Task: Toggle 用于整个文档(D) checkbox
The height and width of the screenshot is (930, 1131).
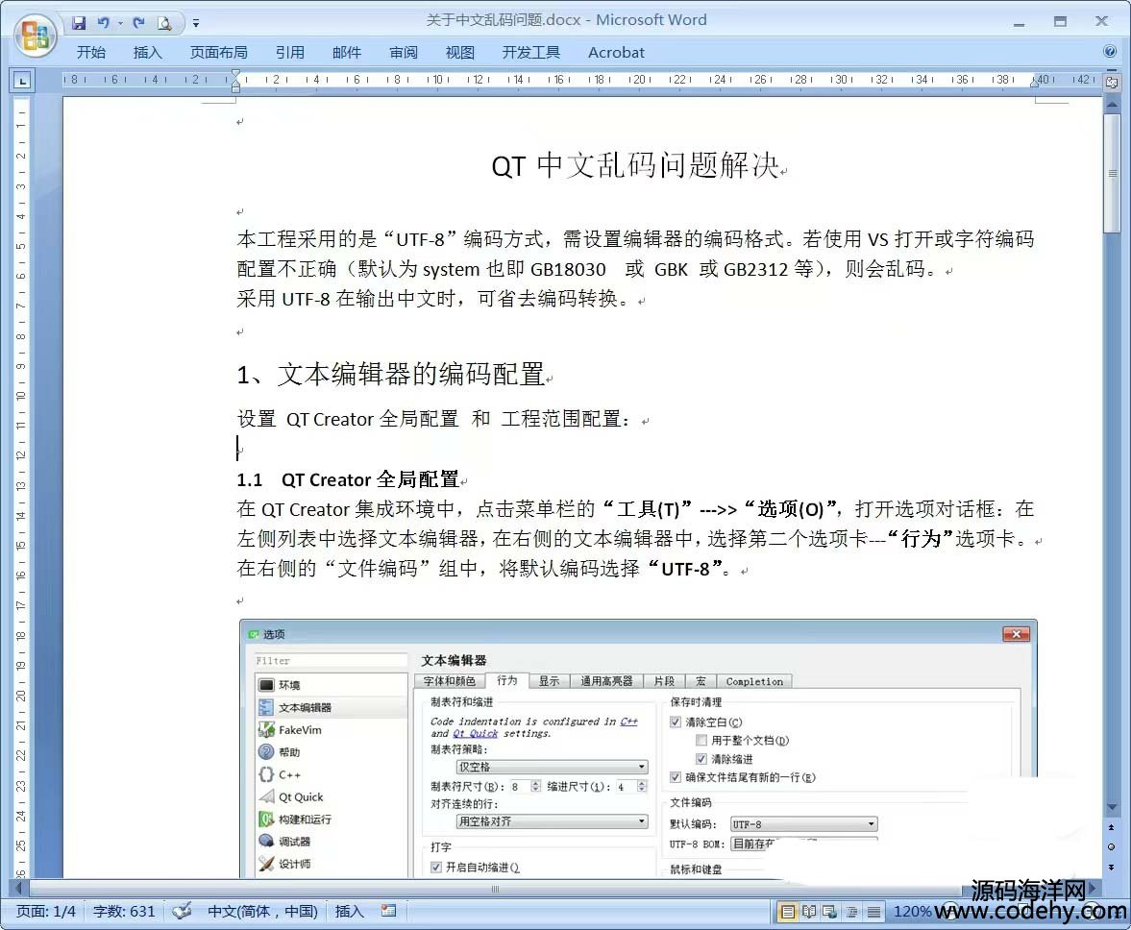Action: tap(701, 741)
